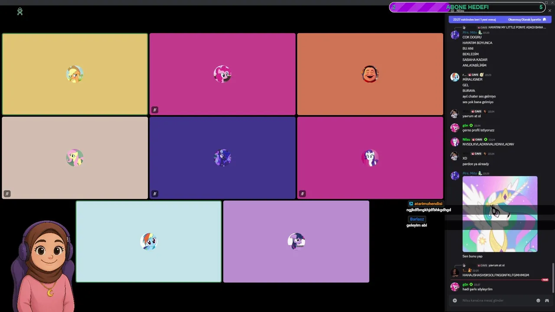Select the Rarity avatar in the magenta tile

[370, 158]
